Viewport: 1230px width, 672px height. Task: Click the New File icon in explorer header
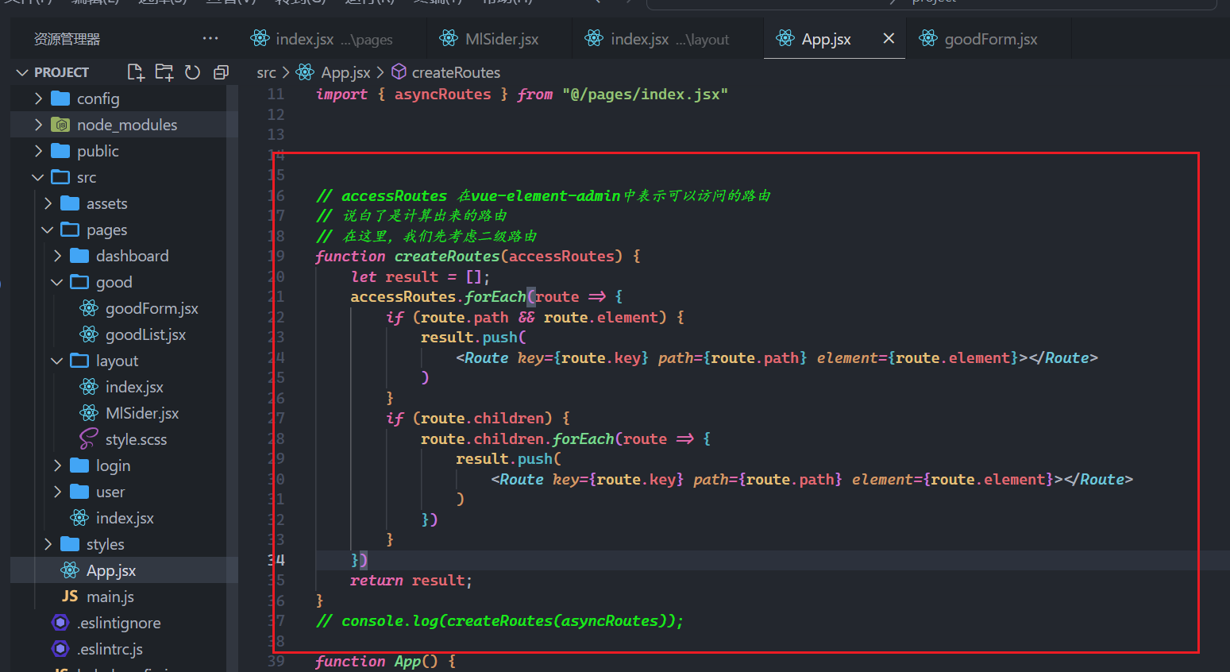[x=136, y=72]
